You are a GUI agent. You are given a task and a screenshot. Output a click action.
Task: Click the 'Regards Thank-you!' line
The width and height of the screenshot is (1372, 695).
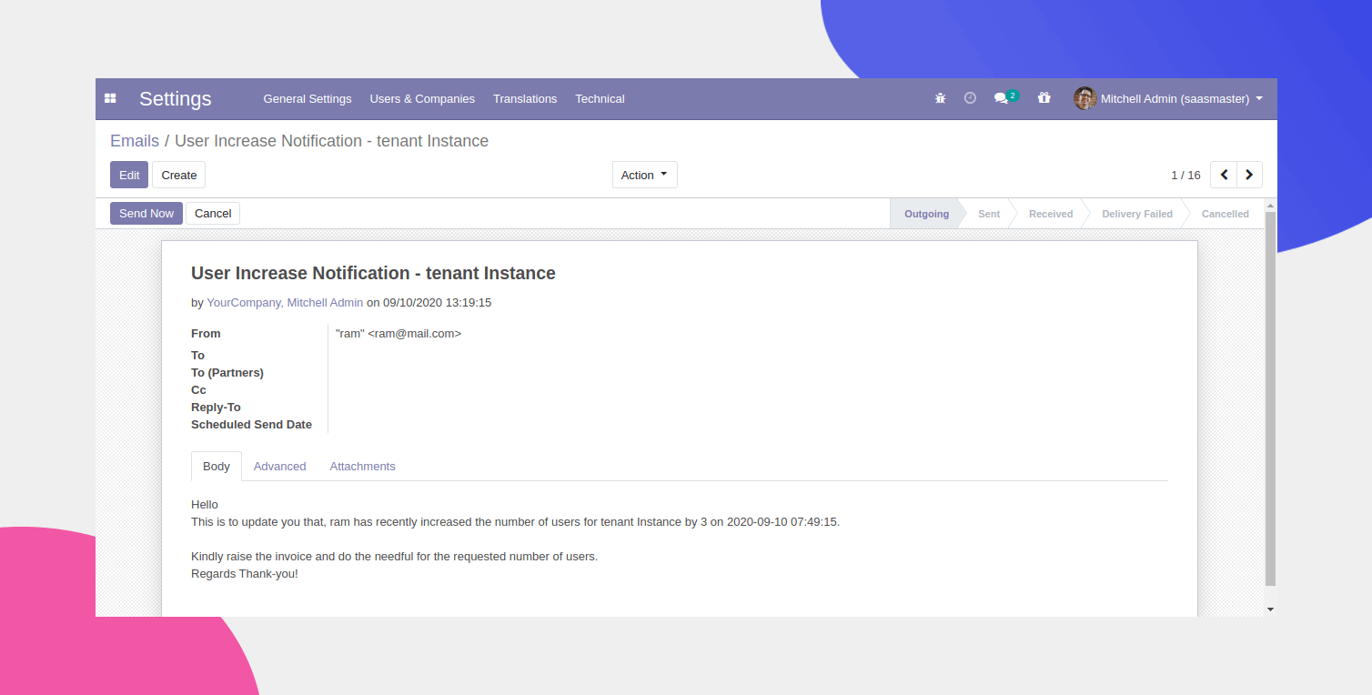click(x=245, y=573)
